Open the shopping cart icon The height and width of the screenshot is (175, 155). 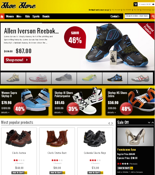point(136,4)
